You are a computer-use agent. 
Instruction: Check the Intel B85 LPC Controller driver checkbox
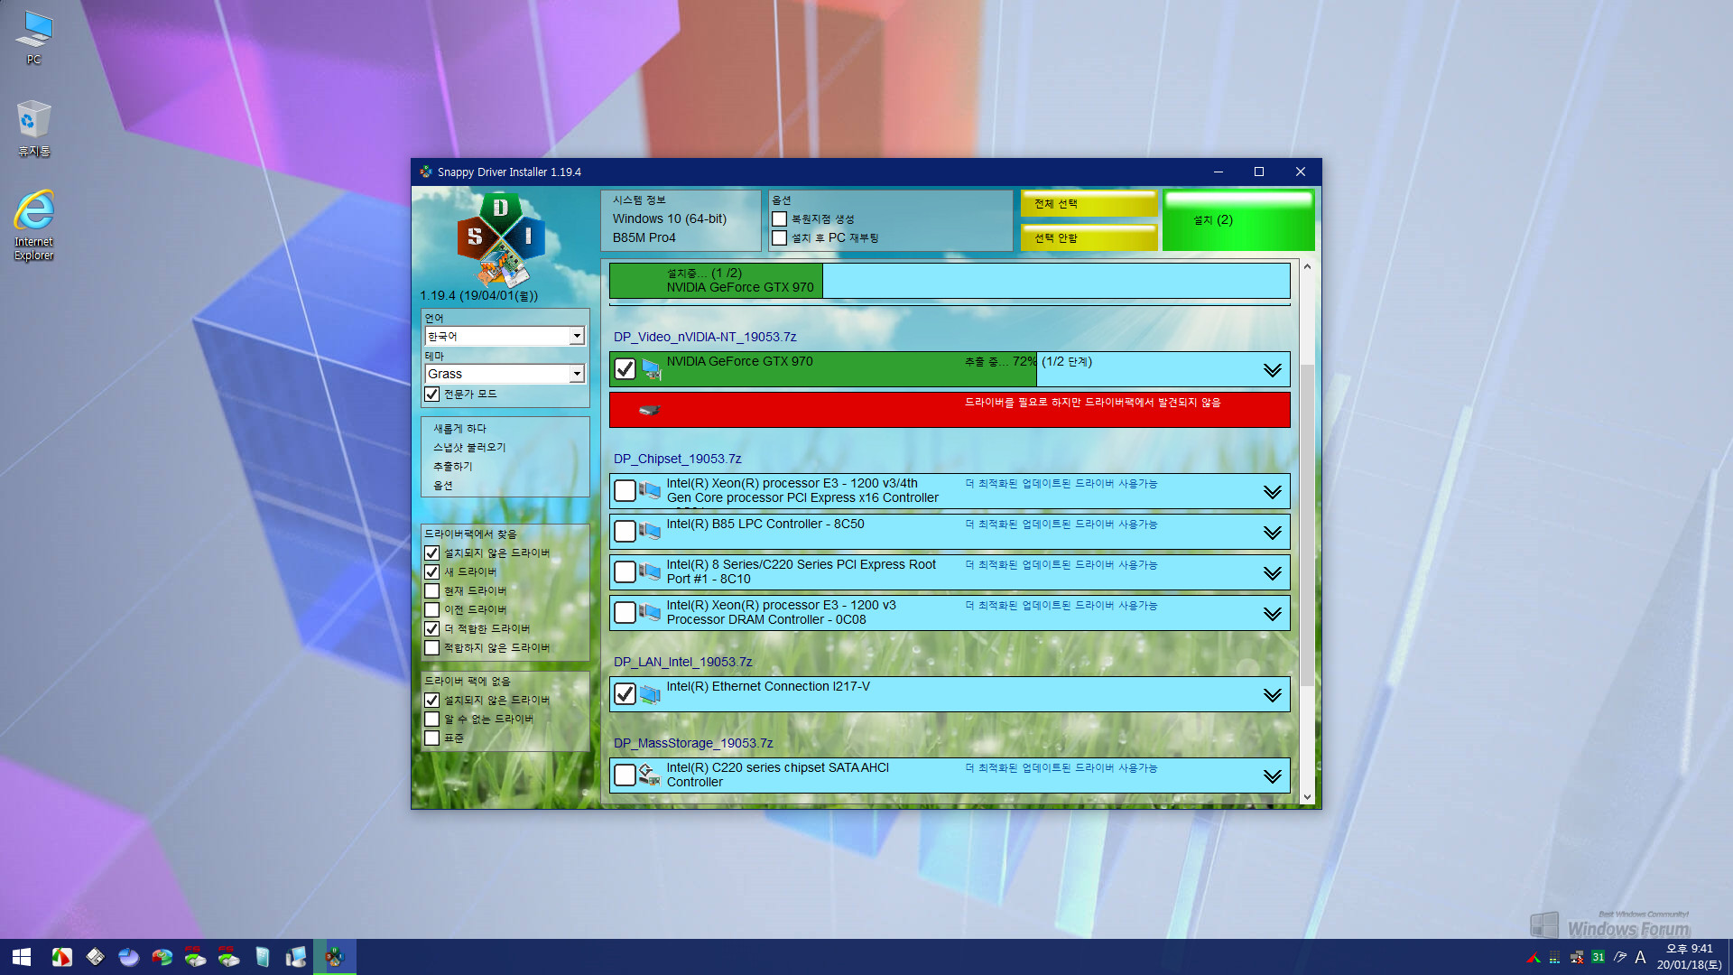point(625,531)
